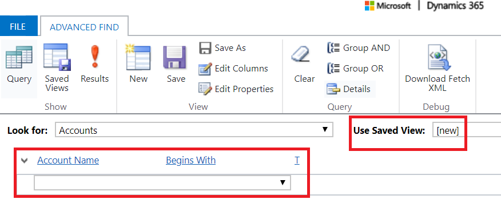Open the Look for Accounts dropdown
Image resolution: width=501 pixels, height=223 pixels.
click(x=194, y=130)
